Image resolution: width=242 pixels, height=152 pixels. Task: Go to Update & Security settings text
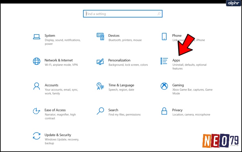click(x=58, y=135)
